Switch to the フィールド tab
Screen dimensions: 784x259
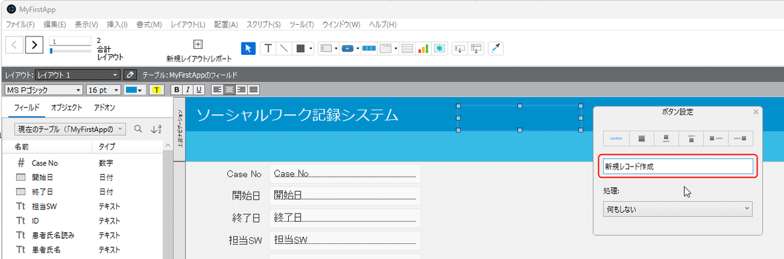(27, 108)
